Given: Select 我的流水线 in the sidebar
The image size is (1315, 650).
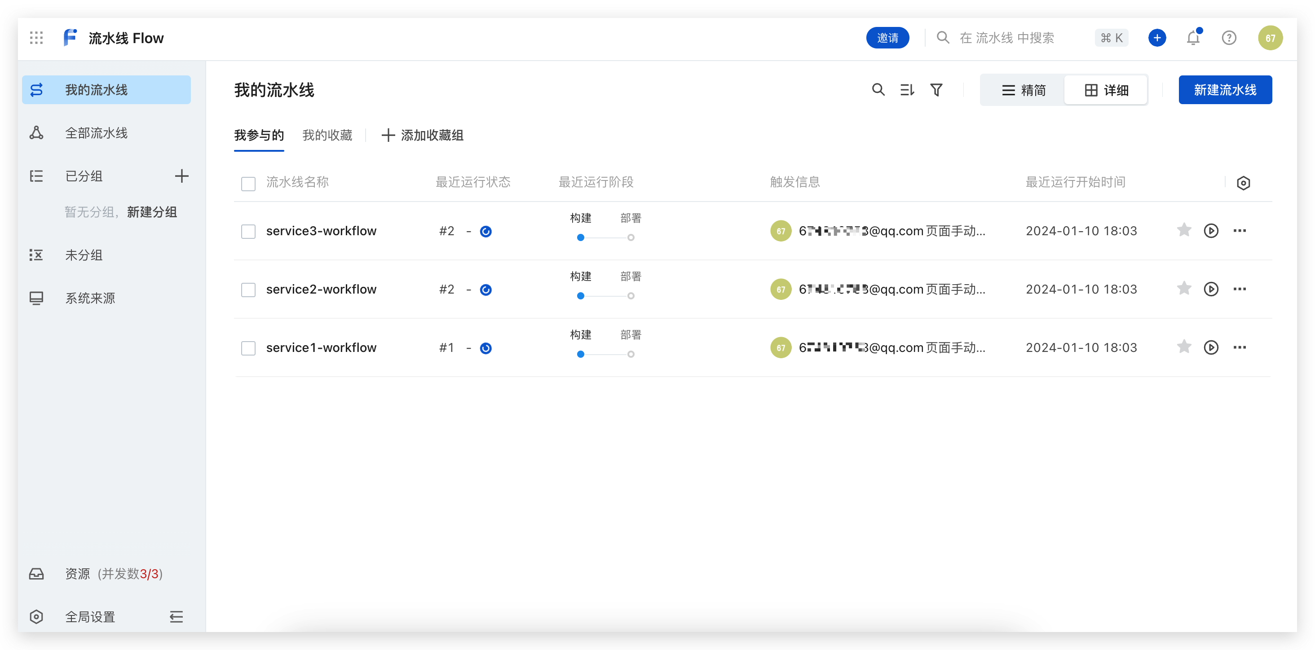Looking at the screenshot, I should point(106,90).
